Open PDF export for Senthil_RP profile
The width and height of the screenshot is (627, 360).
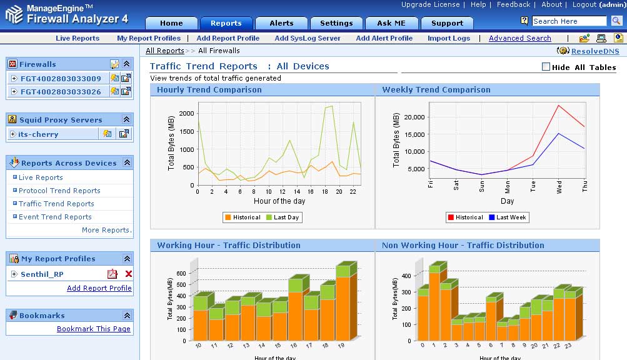coord(113,274)
